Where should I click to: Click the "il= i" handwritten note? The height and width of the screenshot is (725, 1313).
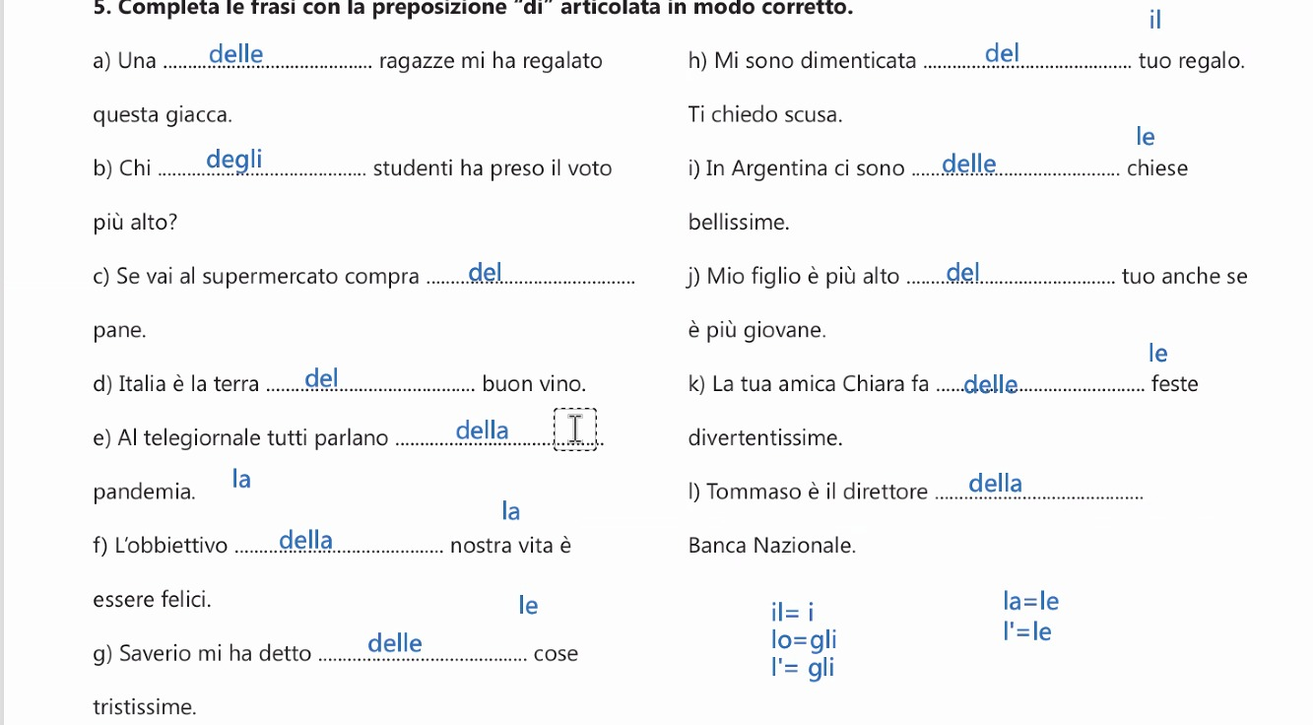coord(792,612)
